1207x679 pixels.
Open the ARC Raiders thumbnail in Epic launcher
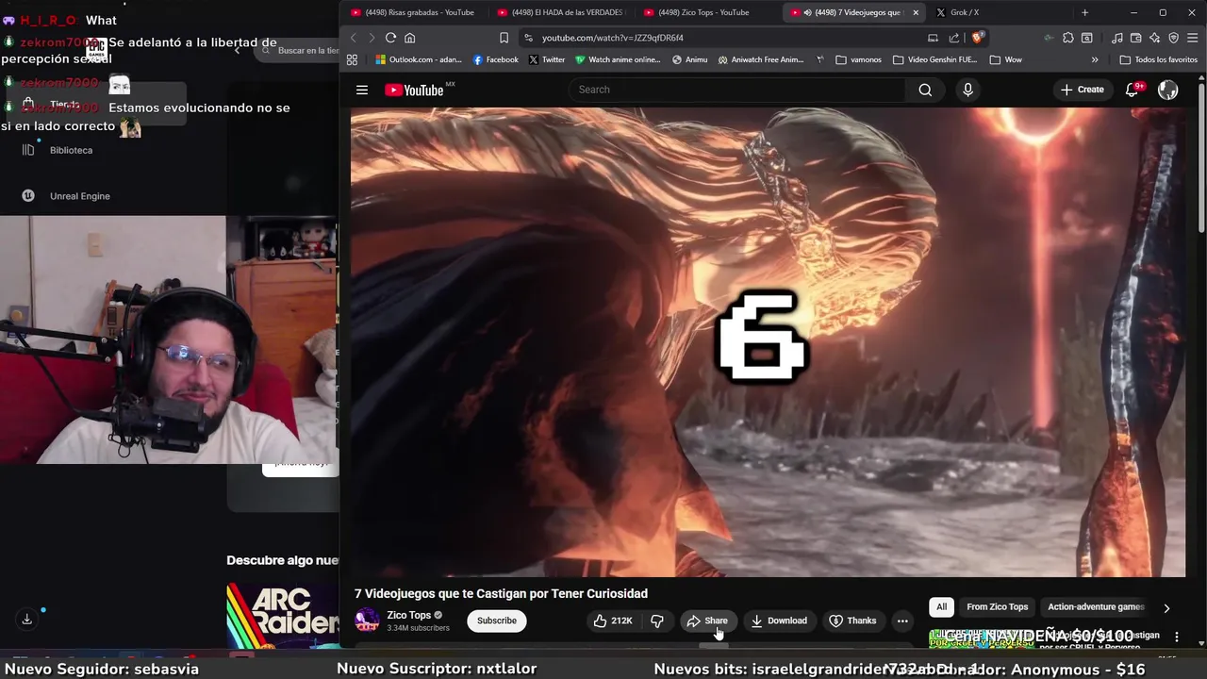(283, 615)
